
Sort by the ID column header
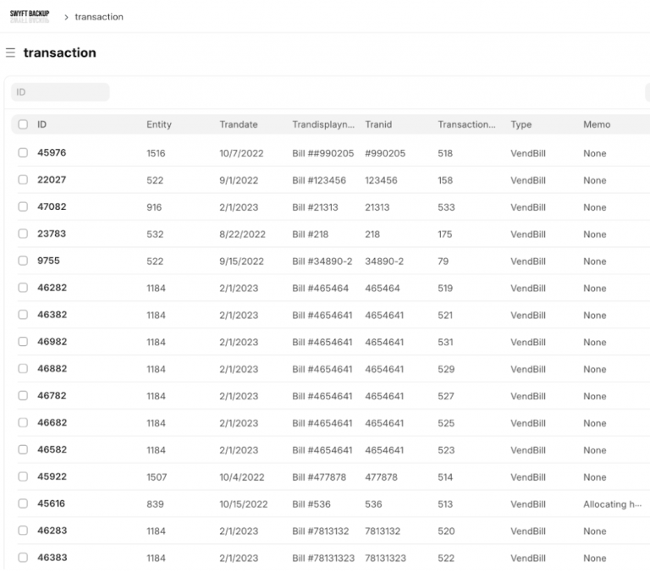tap(41, 124)
